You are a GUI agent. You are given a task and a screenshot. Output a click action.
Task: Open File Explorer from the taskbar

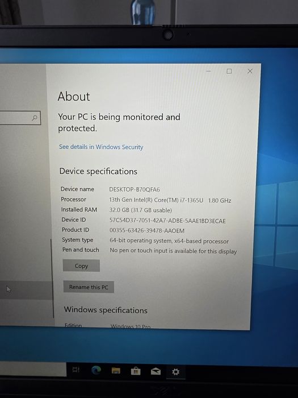116,371
